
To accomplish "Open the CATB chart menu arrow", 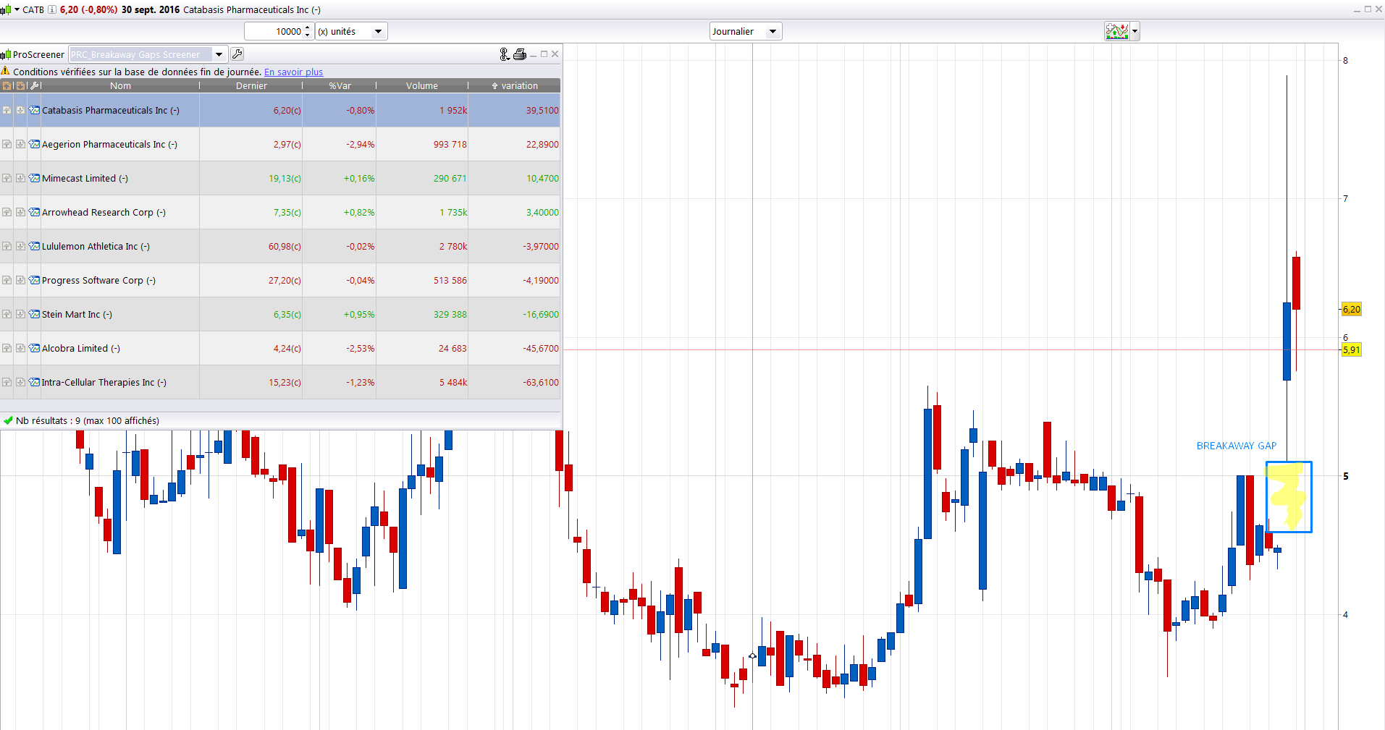I will coord(17,9).
